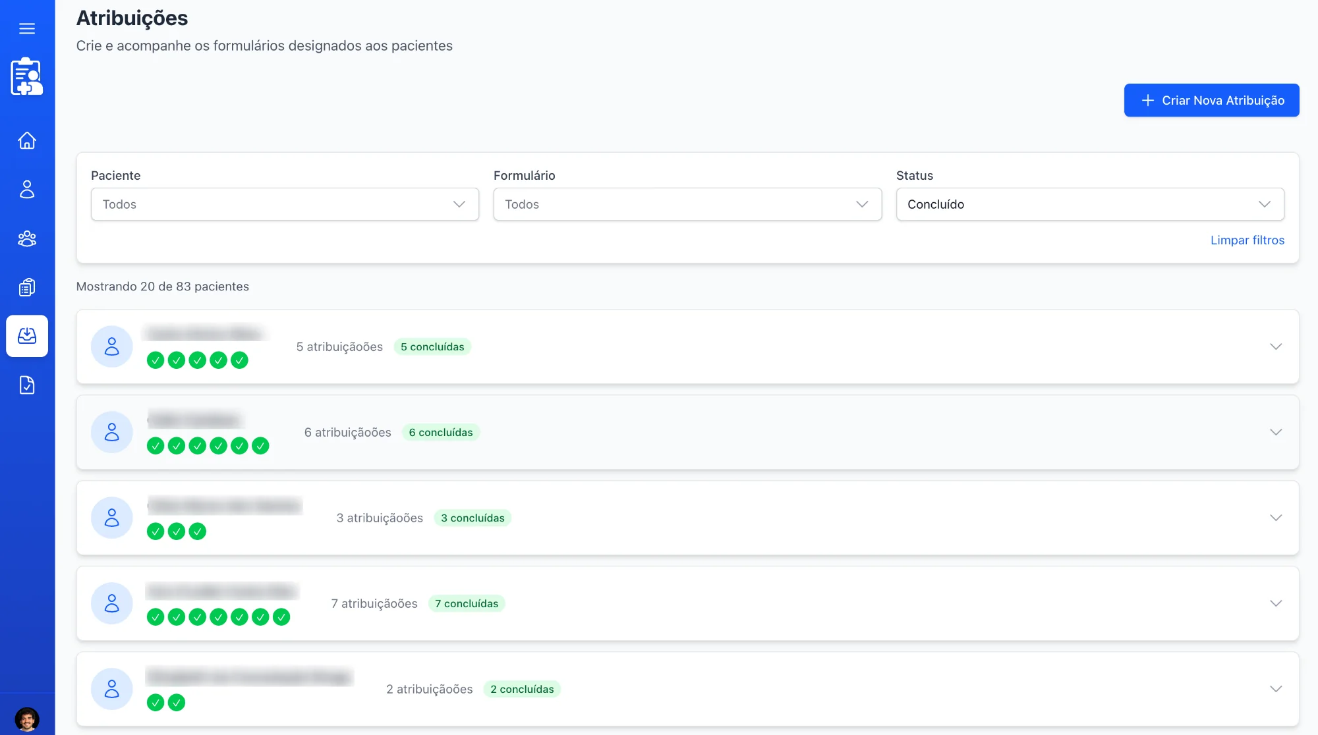
Task: Select the patients group icon in sidebar
Action: click(27, 238)
